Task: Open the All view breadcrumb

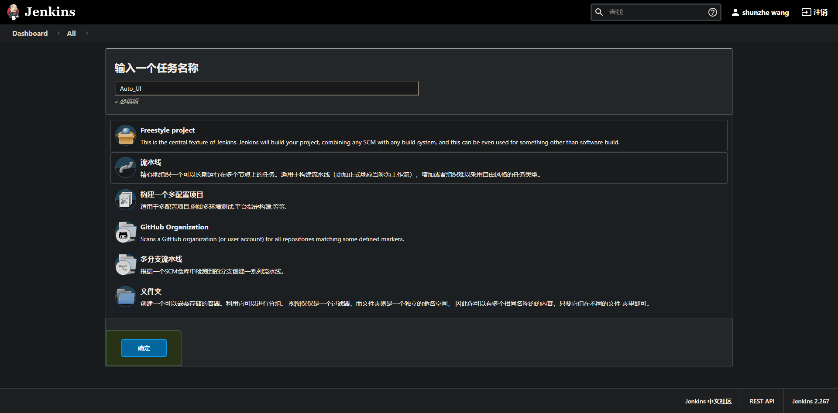Action: pos(71,33)
